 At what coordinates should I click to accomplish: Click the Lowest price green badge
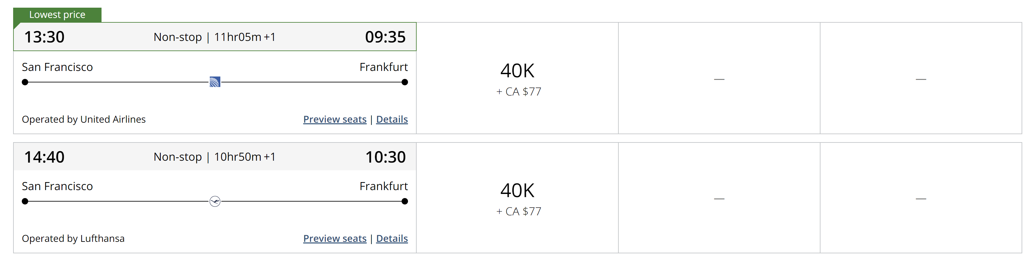(x=57, y=15)
